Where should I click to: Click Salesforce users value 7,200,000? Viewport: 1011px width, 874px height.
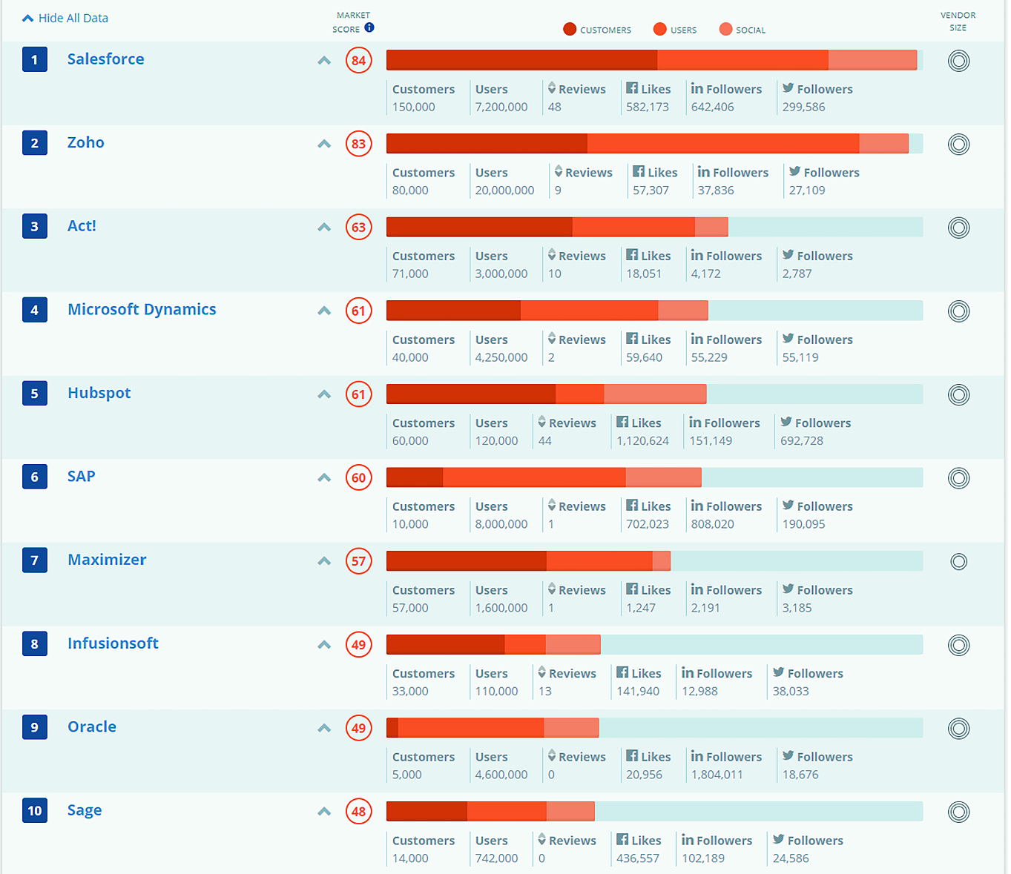point(501,107)
